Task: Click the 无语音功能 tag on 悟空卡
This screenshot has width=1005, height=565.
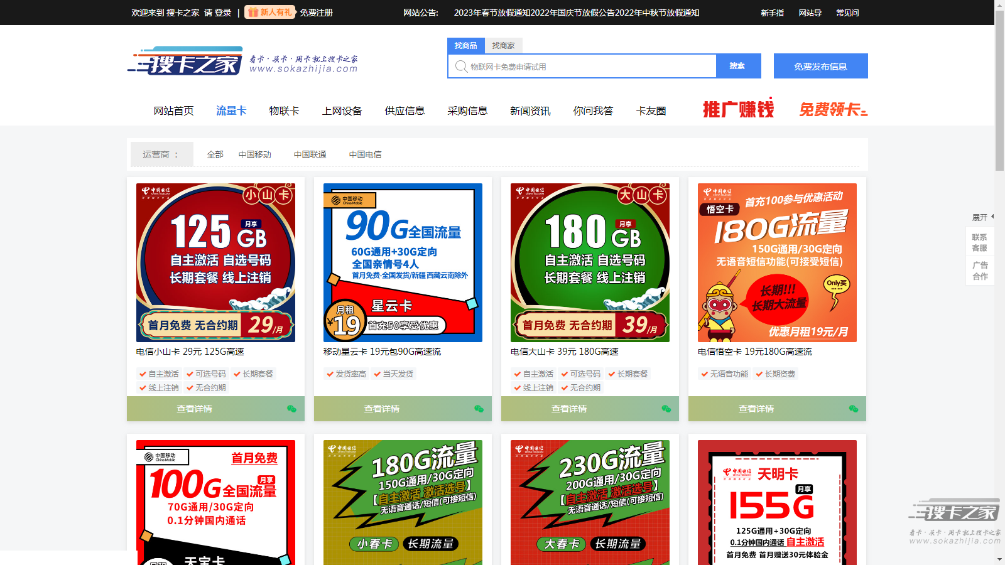Action: (x=724, y=374)
